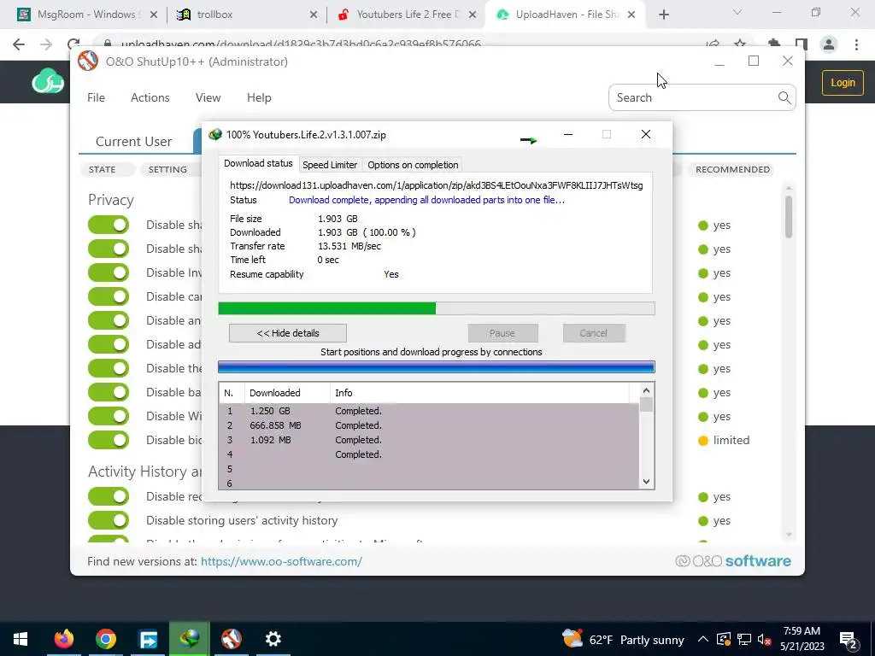
Task: Select the Download status tab
Action: point(258,163)
